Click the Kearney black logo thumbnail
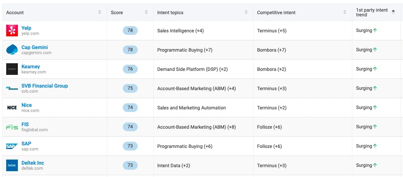Viewport: 403px width, 177px height. coord(12,69)
